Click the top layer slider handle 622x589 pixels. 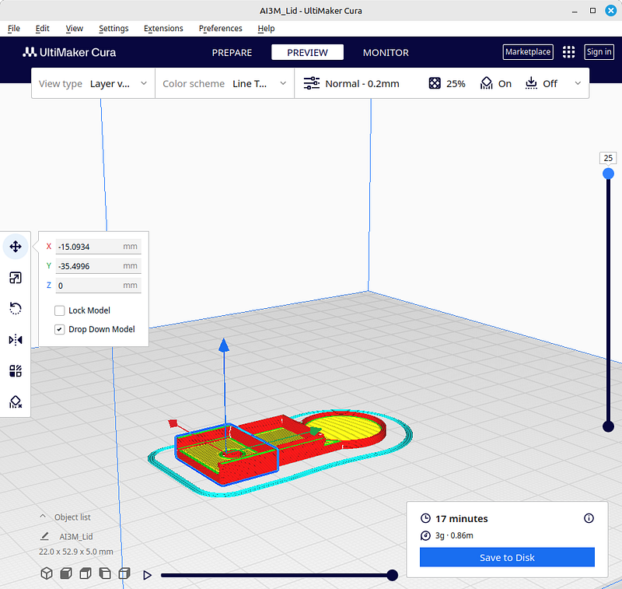click(x=608, y=174)
